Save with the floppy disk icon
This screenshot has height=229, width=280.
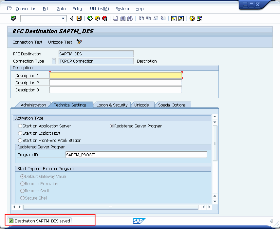[x=79, y=18]
